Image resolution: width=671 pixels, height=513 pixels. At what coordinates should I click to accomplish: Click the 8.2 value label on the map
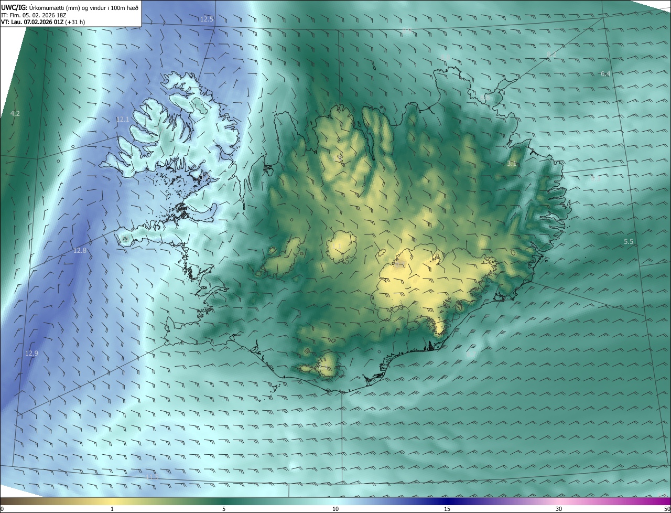[x=551, y=55]
